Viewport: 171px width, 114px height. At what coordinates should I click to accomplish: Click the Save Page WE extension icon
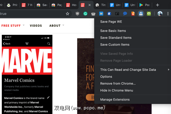(x=141, y=14)
